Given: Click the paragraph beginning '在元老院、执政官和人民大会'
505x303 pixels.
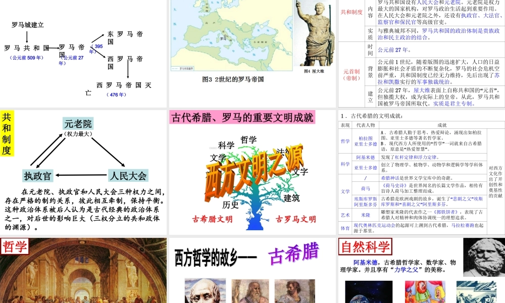Looking at the screenshot, I should (84, 209).
